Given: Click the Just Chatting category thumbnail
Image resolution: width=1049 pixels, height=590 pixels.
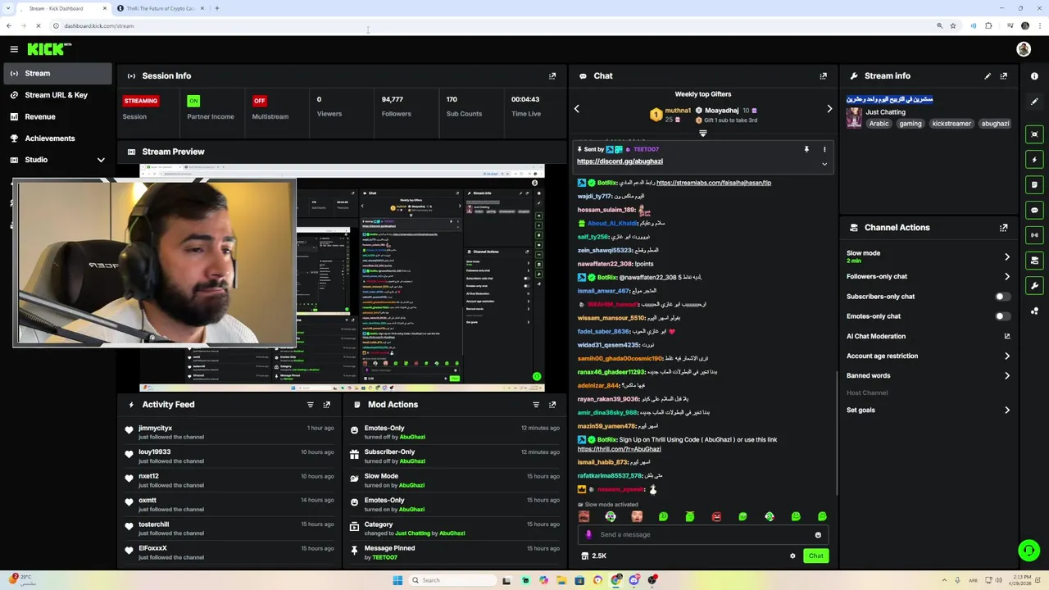Looking at the screenshot, I should [854, 118].
